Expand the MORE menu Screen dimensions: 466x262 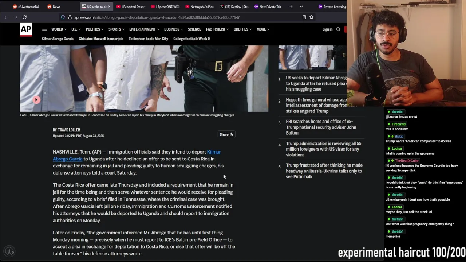(x=263, y=29)
